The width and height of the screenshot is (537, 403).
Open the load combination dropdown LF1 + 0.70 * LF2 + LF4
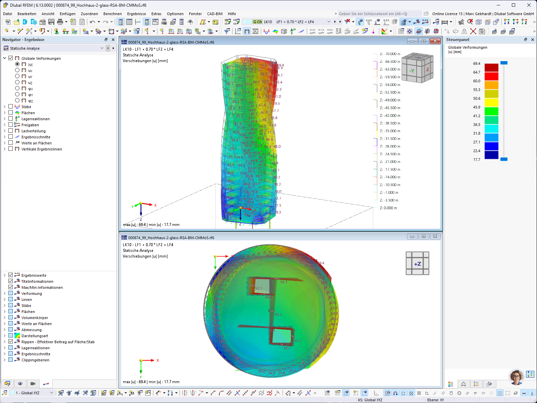[329, 21]
